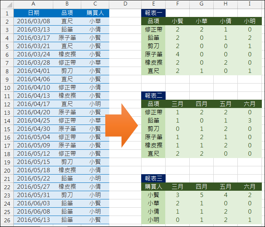The width and height of the screenshot is (265, 227).
Task: Click 報表三 title cell
Action: (x=153, y=179)
